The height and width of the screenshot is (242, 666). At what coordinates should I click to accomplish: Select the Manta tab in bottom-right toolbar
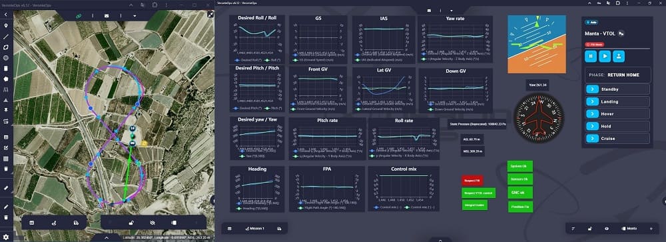tap(629, 229)
